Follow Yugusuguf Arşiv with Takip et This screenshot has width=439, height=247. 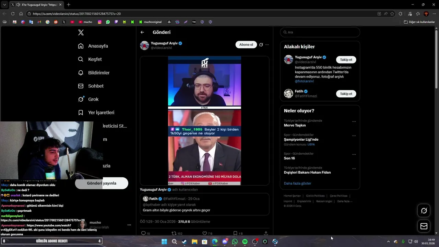click(x=346, y=60)
